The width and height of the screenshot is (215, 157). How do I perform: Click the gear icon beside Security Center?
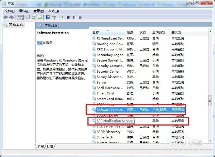tap(94, 71)
